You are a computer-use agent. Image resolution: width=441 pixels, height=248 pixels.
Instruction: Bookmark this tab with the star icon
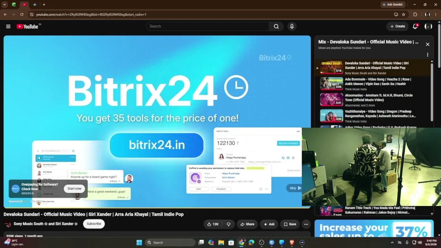point(403,14)
